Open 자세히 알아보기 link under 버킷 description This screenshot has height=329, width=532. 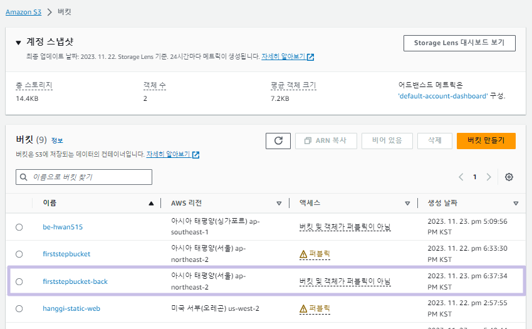tap(169, 154)
